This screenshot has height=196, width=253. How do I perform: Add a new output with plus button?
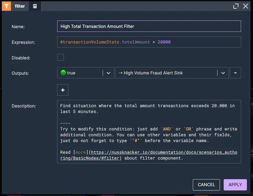(63, 90)
